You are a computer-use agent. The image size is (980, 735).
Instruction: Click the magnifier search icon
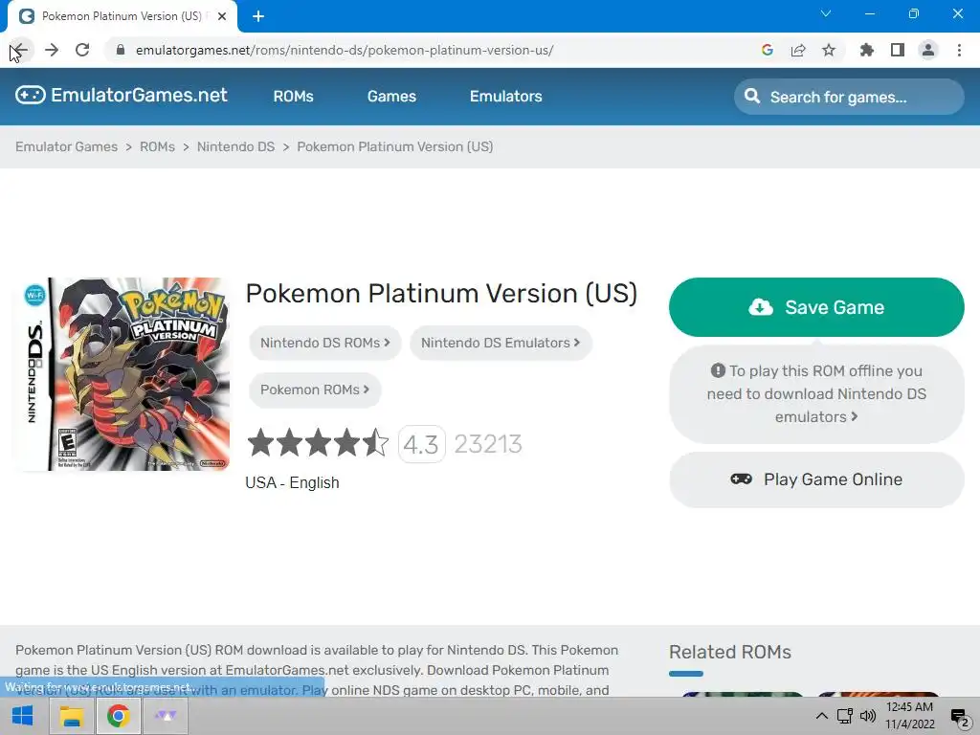pyautogui.click(x=752, y=97)
